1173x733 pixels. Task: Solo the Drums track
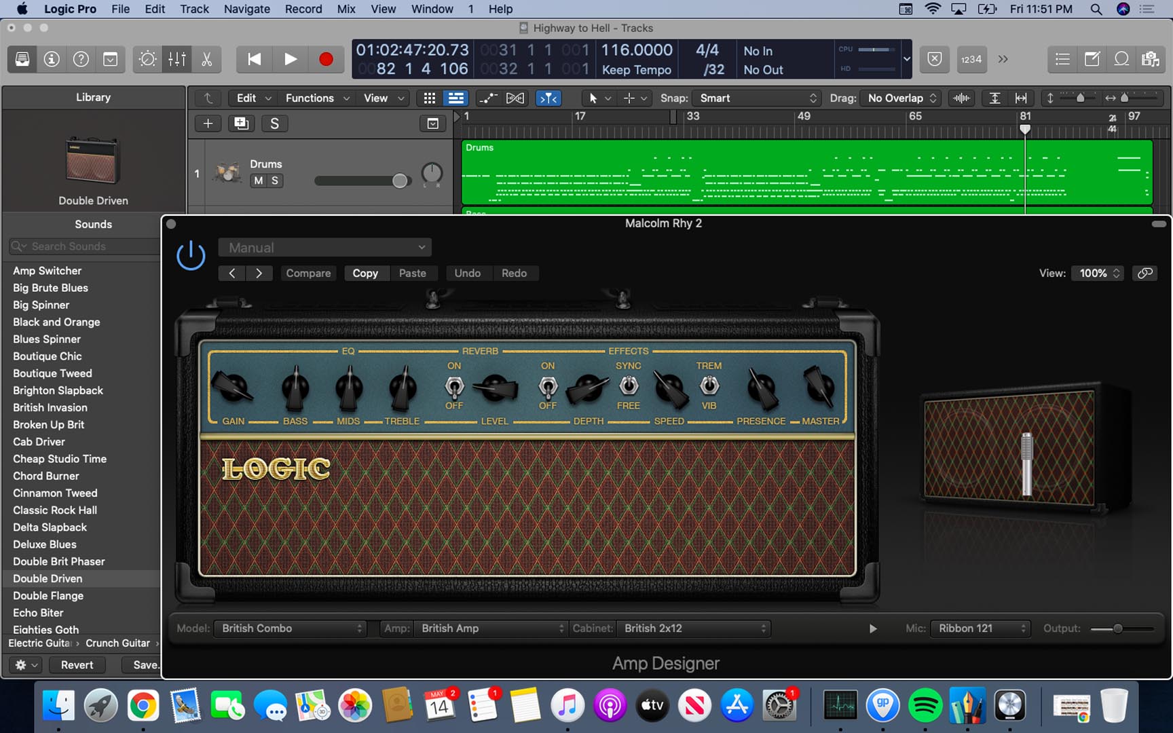[x=275, y=181]
